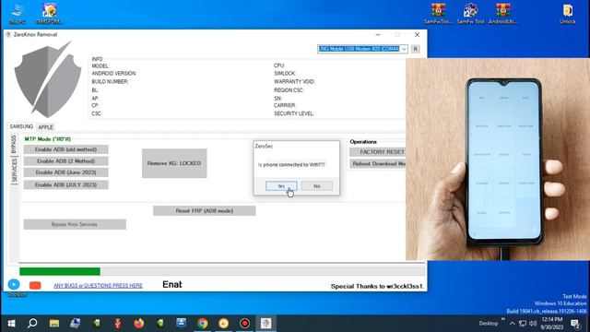Switch to the APPLE tab
590x332 pixels.
pyautogui.click(x=45, y=127)
